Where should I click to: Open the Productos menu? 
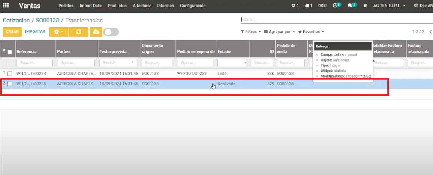click(x=117, y=6)
